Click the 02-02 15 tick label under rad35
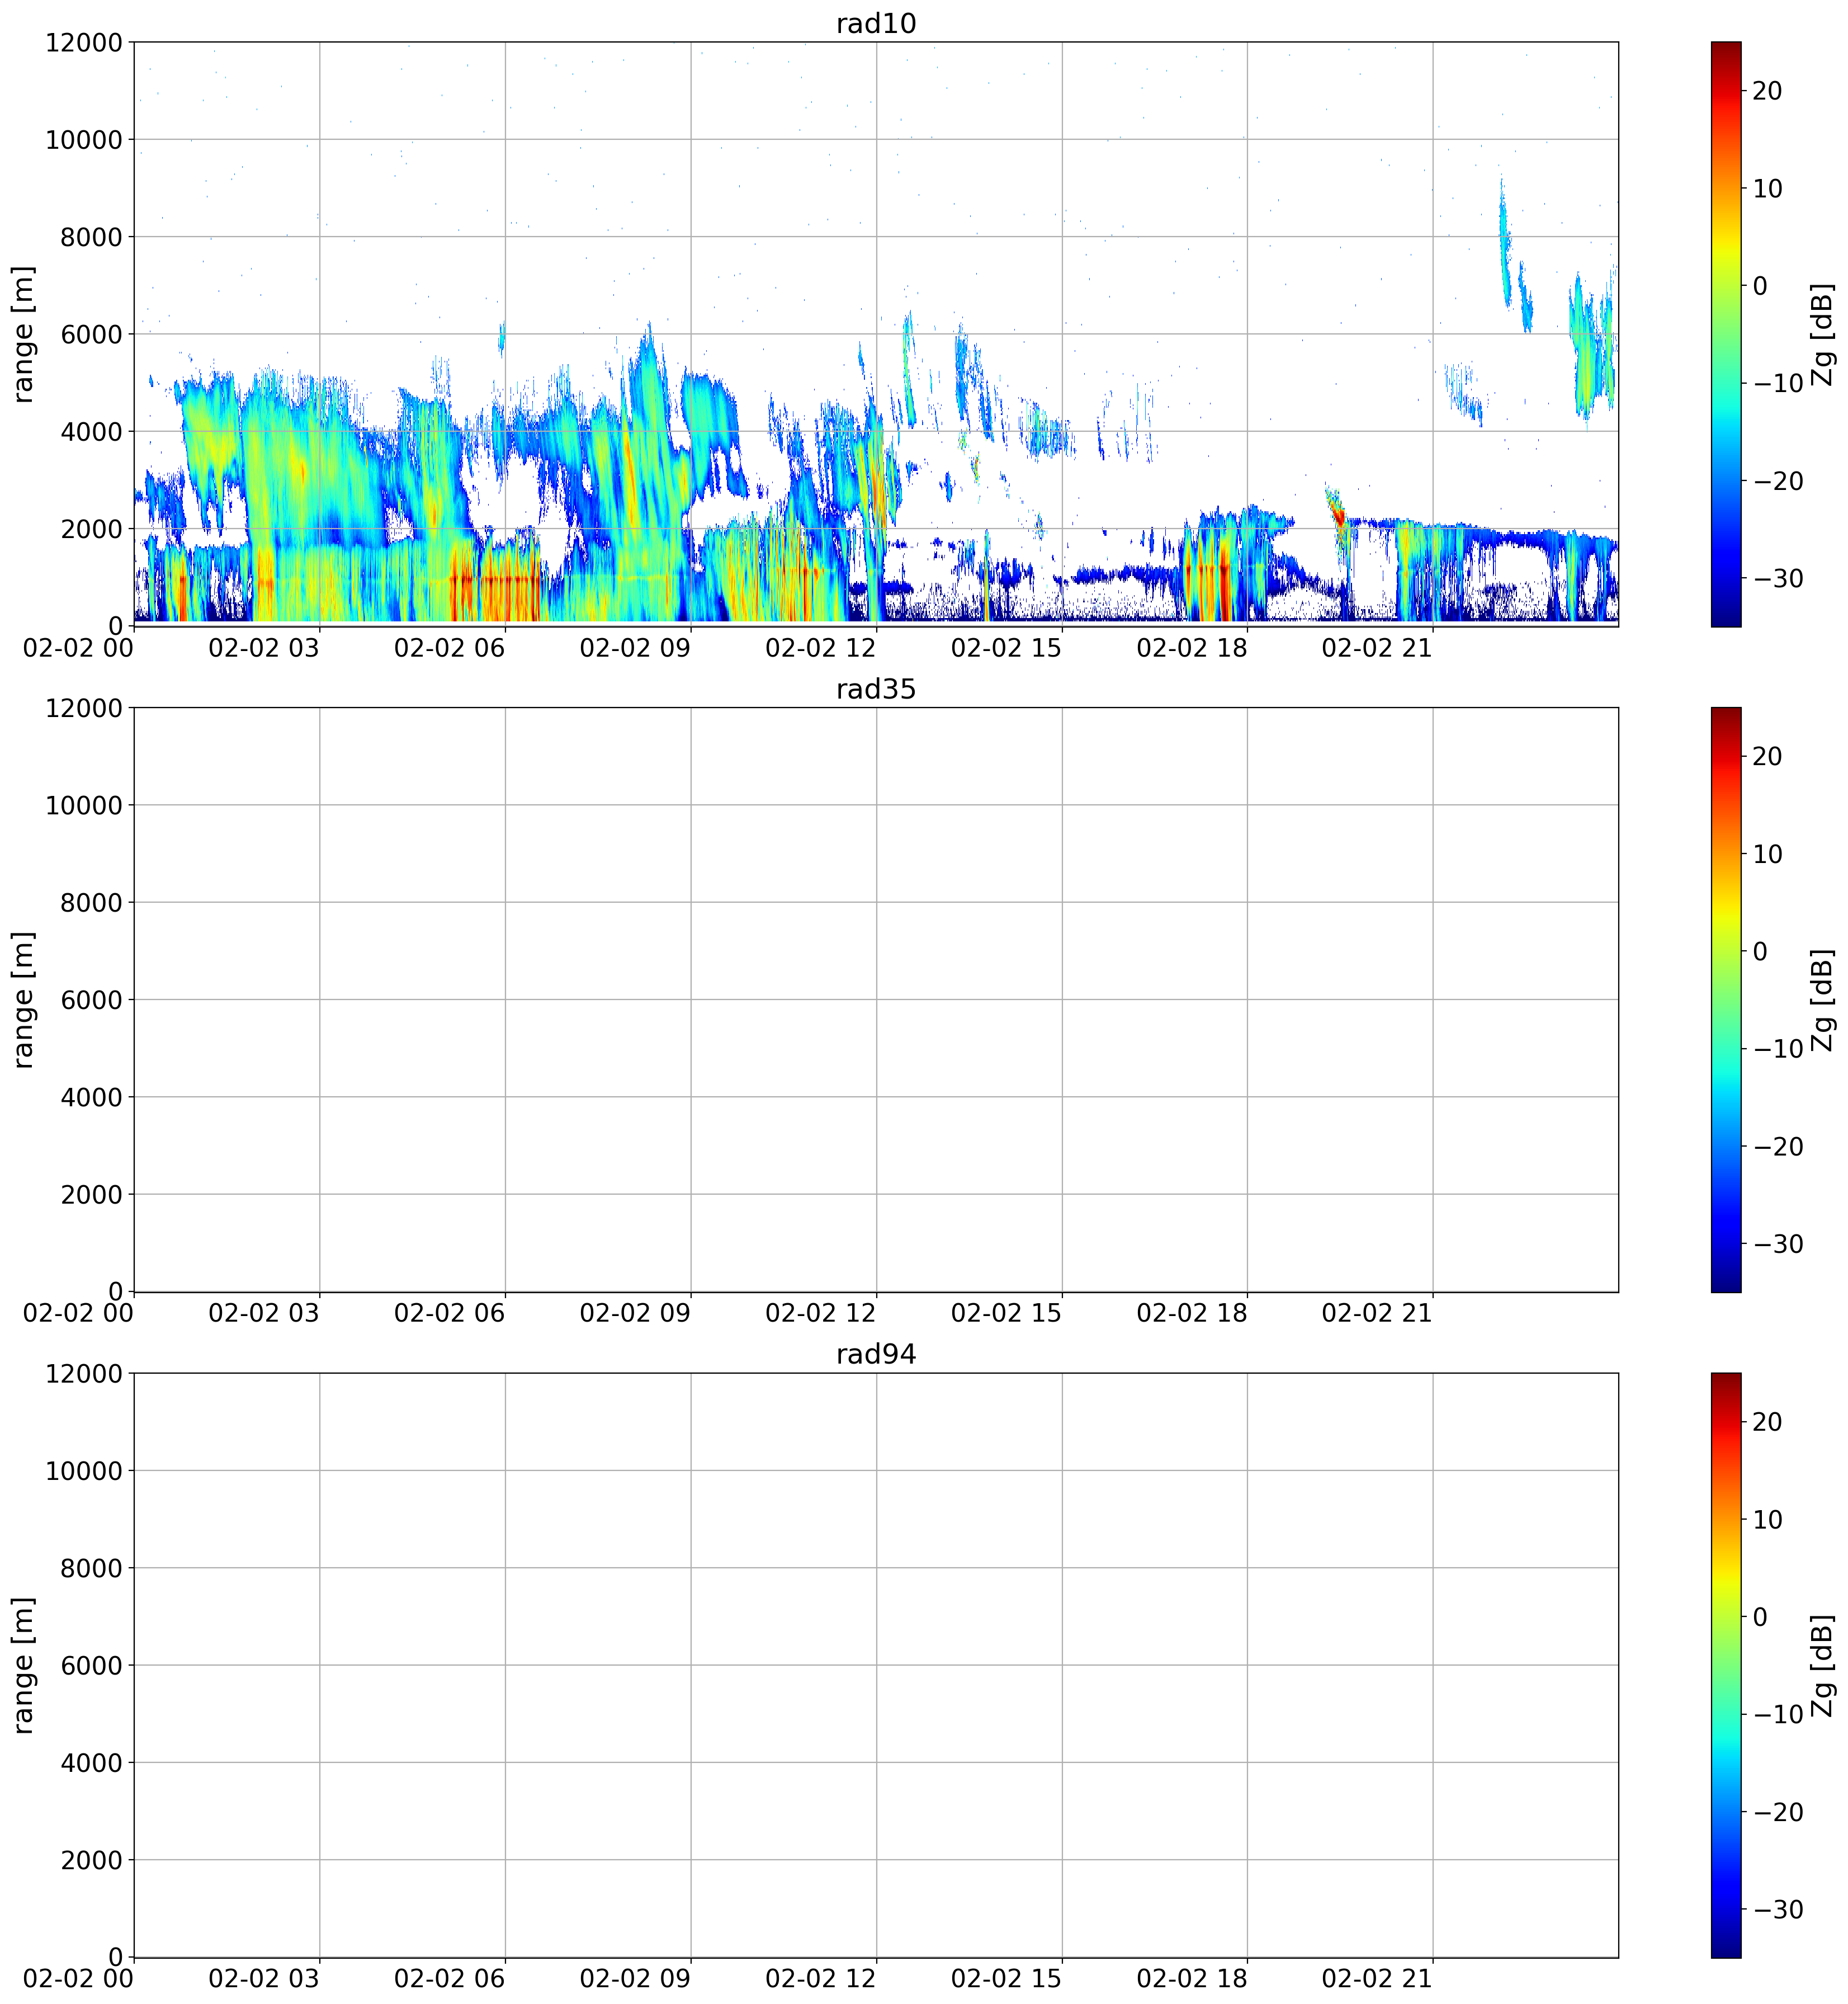The image size is (1848, 2004). tap(1007, 1313)
